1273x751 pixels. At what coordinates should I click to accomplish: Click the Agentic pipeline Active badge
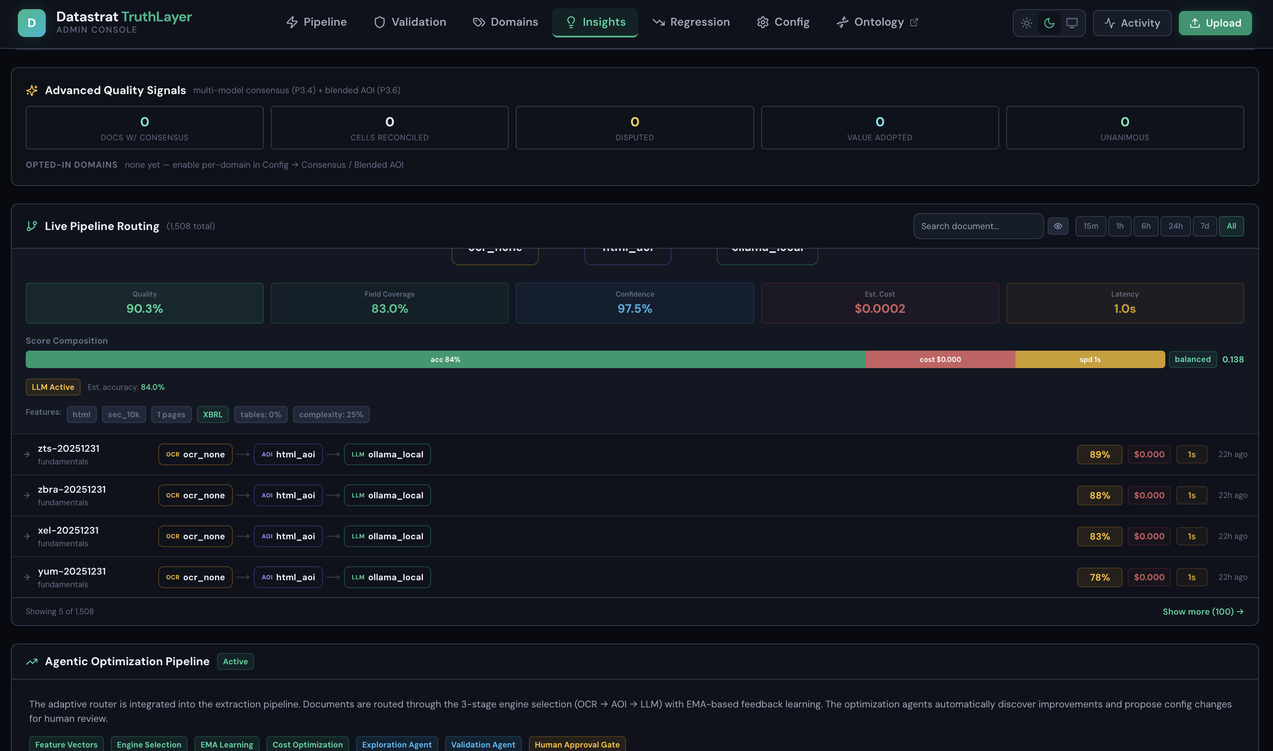(235, 661)
